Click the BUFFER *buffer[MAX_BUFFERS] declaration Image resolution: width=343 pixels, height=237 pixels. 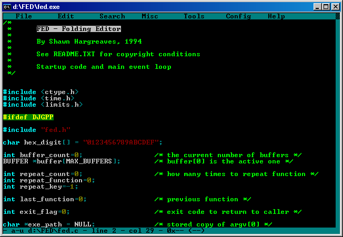click(x=62, y=161)
